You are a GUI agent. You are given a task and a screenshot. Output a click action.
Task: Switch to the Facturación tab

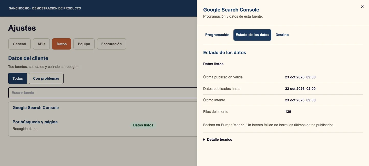click(x=111, y=44)
